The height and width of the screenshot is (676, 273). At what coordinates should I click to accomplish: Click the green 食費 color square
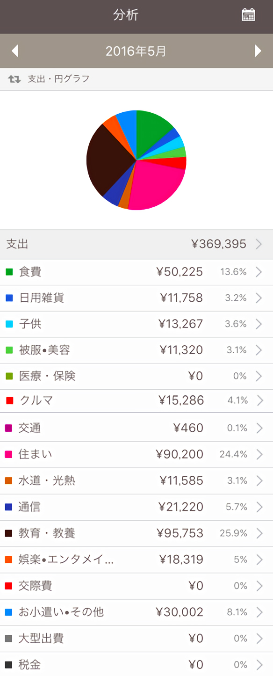(x=9, y=272)
